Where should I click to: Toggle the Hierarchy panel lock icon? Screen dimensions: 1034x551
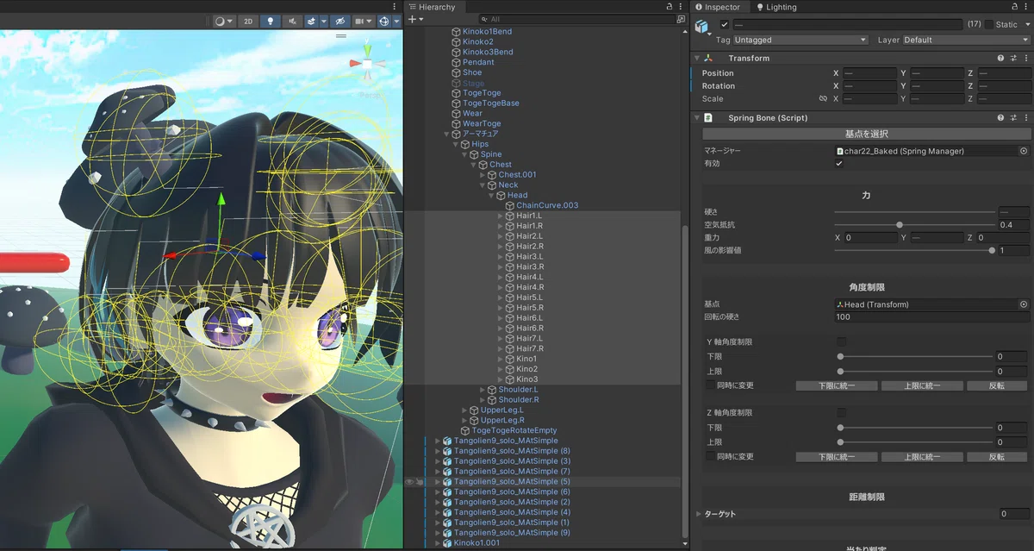tap(670, 7)
